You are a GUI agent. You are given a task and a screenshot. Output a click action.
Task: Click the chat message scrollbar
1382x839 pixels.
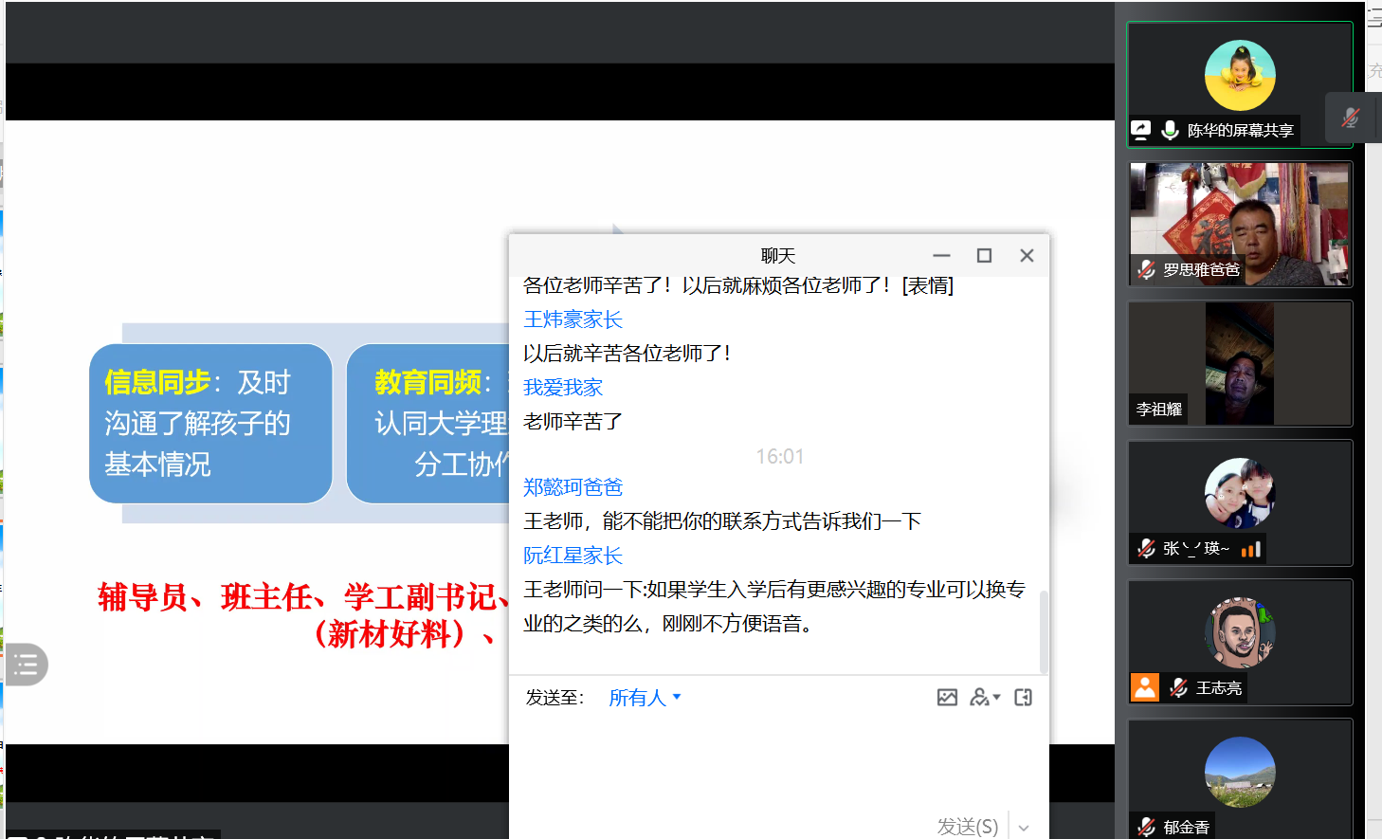pos(1044,630)
